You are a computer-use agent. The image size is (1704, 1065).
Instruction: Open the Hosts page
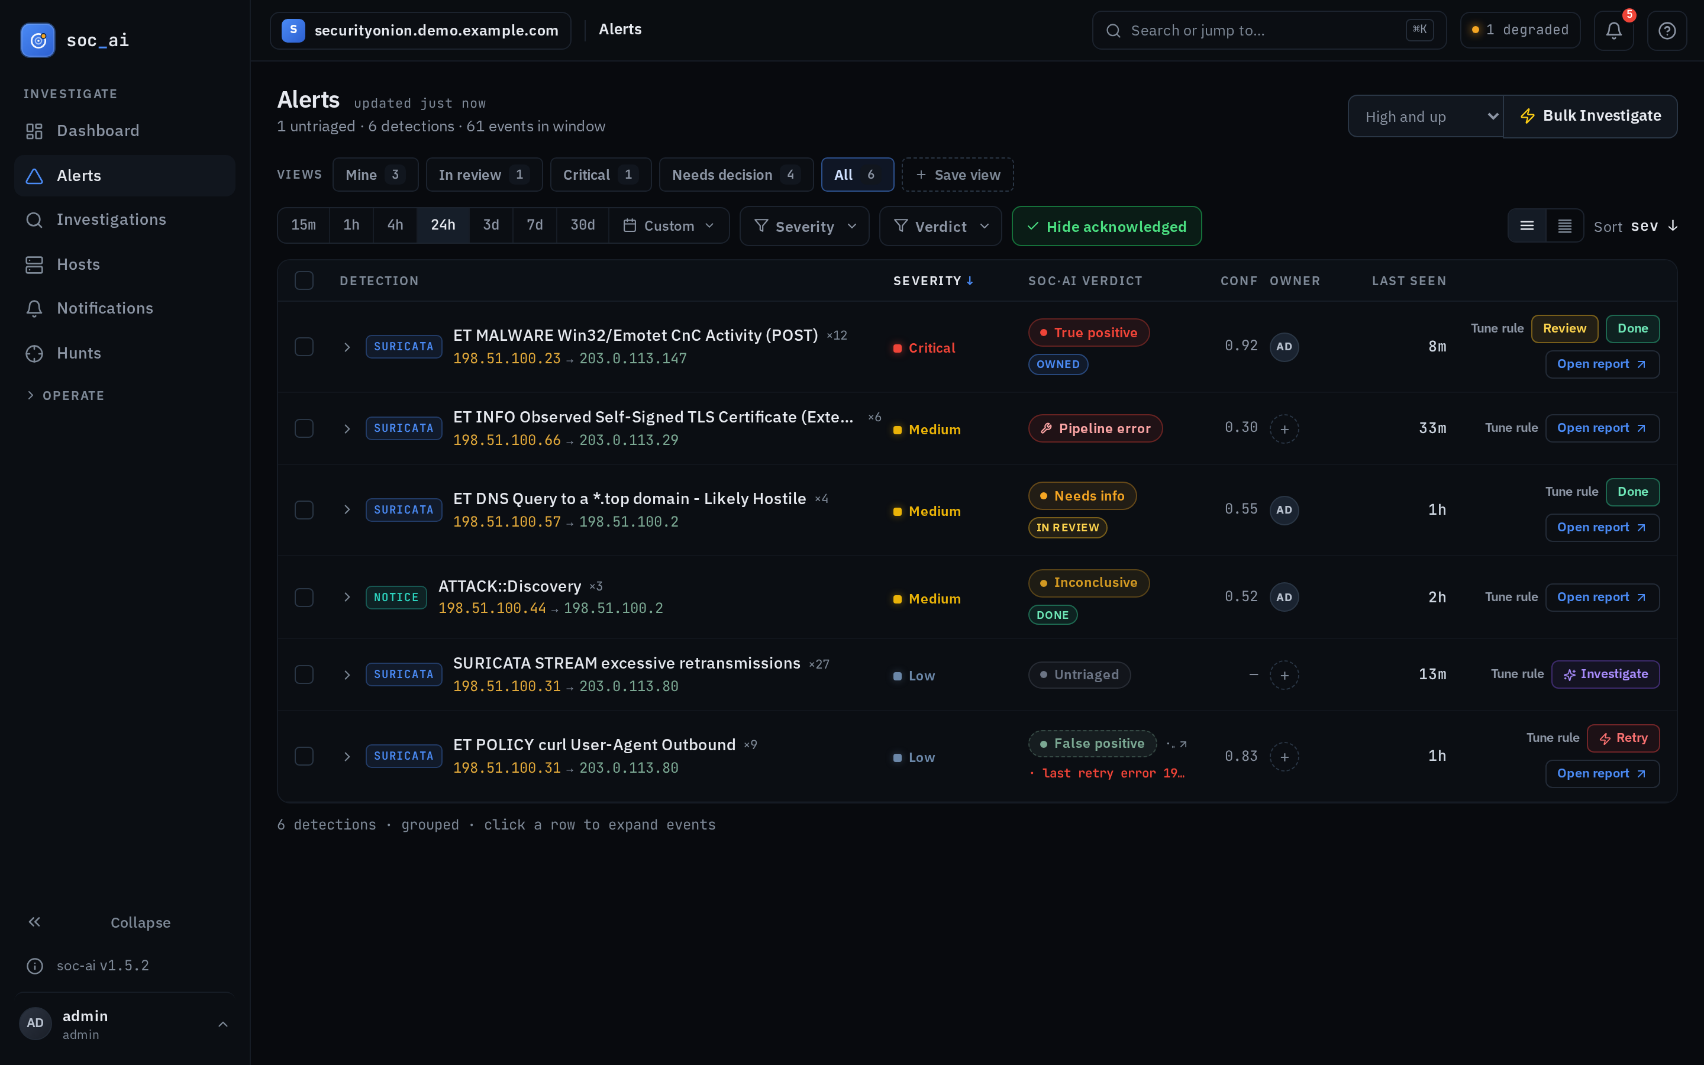(x=125, y=264)
